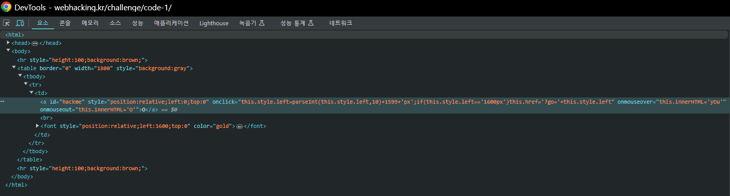730x196 pixels.
Task: Click the style value "position:relative;left:0;top:0"
Action: pyautogui.click(x=157, y=102)
